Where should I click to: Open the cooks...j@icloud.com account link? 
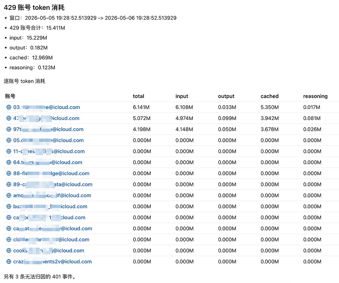pos(49,251)
